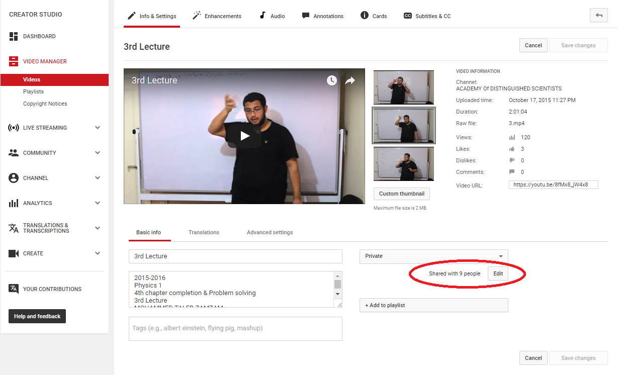Play the 3rd Lecture video
Image resolution: width=618 pixels, height=375 pixels.
[244, 136]
